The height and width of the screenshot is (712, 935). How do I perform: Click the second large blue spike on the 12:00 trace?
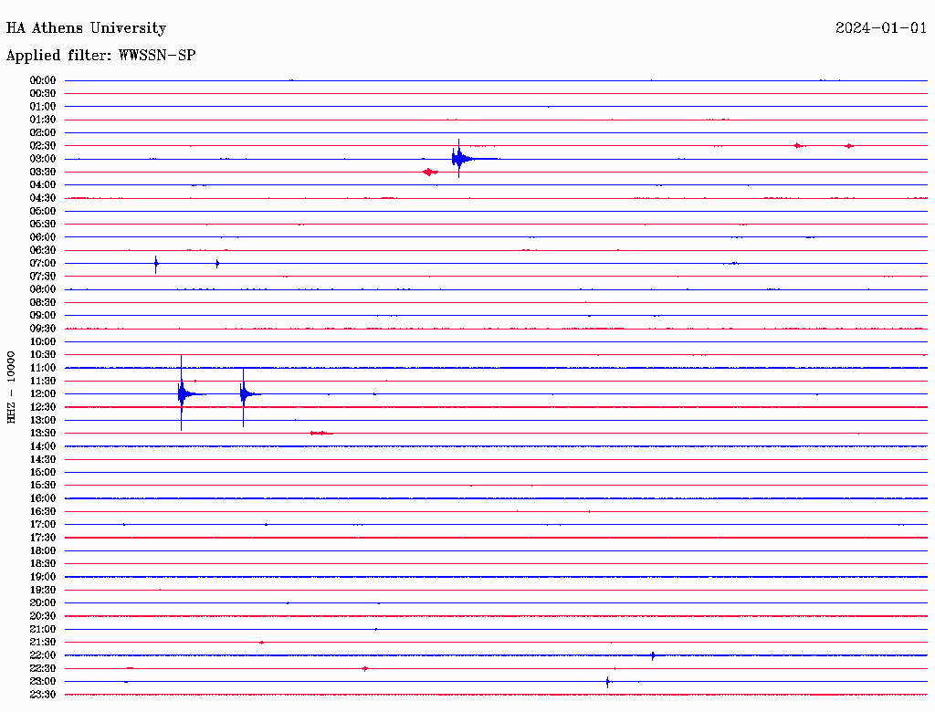[244, 393]
